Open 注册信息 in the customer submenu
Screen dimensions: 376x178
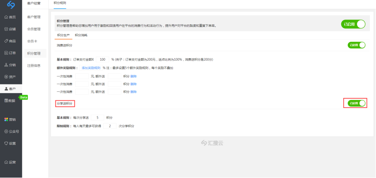pos(34,66)
